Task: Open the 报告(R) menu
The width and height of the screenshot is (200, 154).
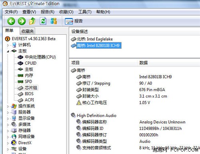Action: pyautogui.click(x=48, y=12)
